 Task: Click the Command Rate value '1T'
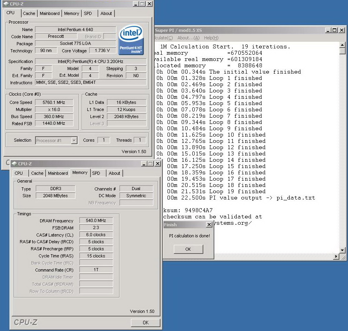96,270
